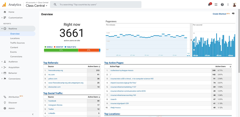Click the Acquisition branching icon
This screenshot has height=117, width=240.
(5, 67)
